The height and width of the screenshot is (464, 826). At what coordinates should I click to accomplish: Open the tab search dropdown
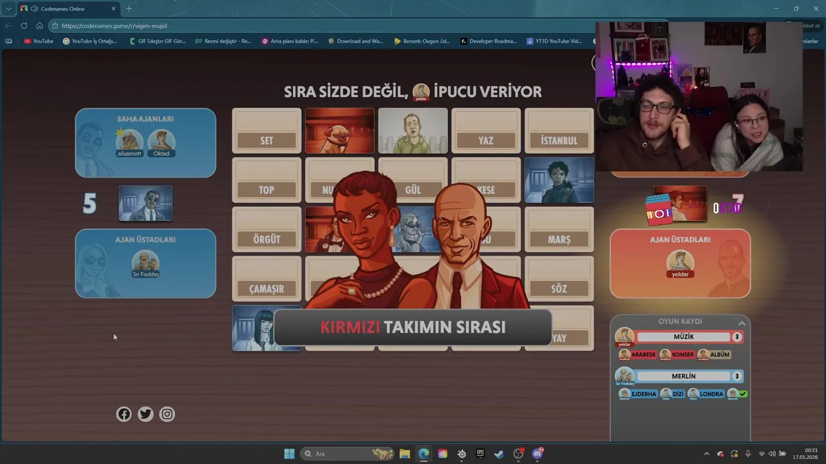coord(8,8)
